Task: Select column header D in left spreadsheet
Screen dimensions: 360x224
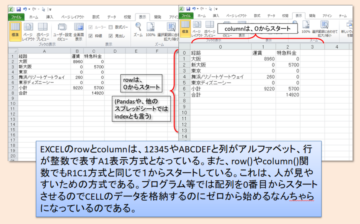Action: [115, 51]
